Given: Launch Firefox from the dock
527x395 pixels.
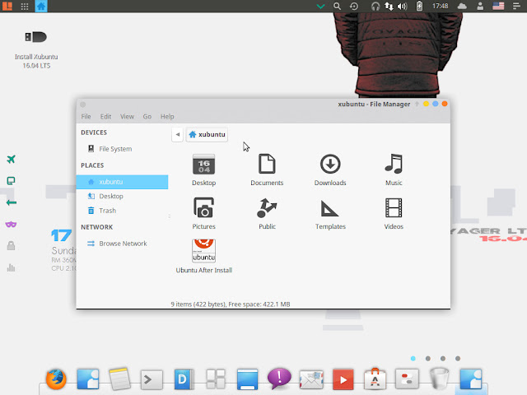Looking at the screenshot, I should [x=56, y=379].
